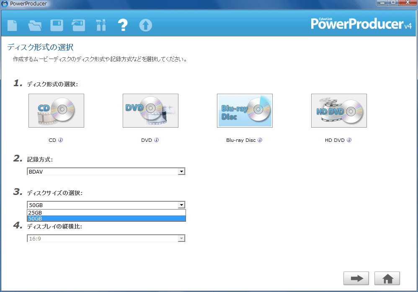Click the Blu-ray Disc label text
418x292 pixels.
click(241, 140)
